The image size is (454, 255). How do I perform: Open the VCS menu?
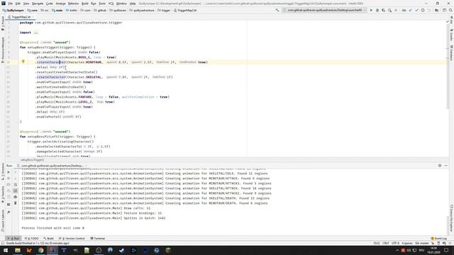click(111, 4)
